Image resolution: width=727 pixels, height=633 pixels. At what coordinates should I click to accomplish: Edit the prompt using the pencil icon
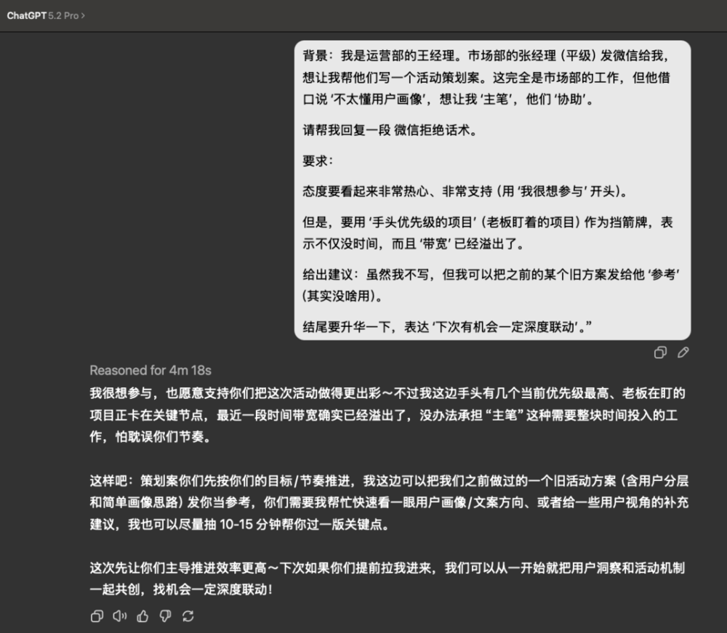pos(681,353)
